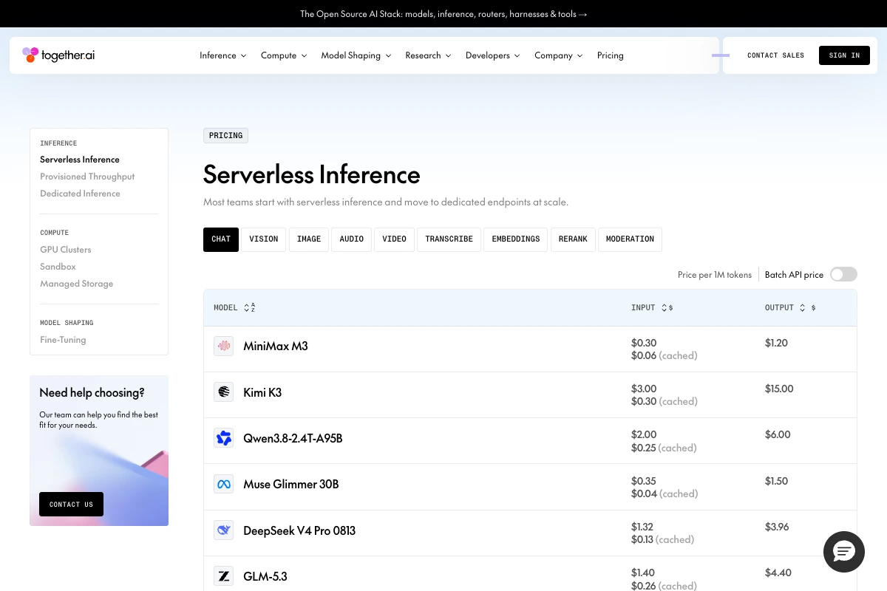The image size is (887, 591).
Task: Click the DeepSeek V4 Pro 0813 name
Action: pyautogui.click(x=299, y=530)
